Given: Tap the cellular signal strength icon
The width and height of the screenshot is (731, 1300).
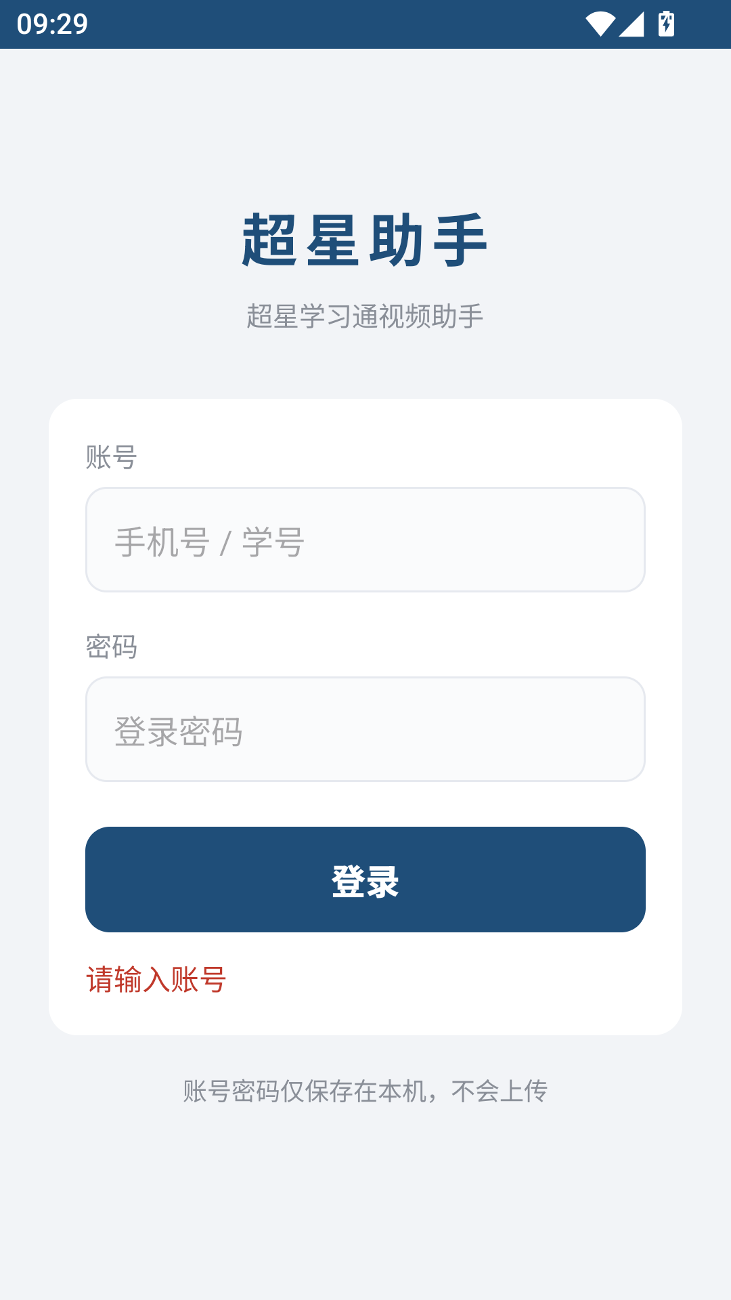Looking at the screenshot, I should click(632, 24).
